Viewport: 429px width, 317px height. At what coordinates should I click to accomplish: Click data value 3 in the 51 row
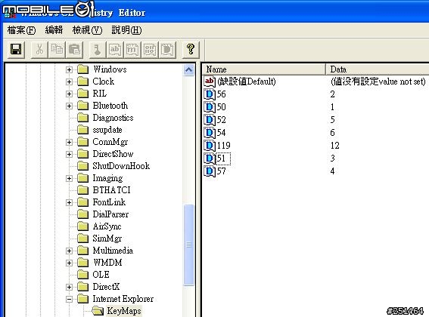[332, 158]
